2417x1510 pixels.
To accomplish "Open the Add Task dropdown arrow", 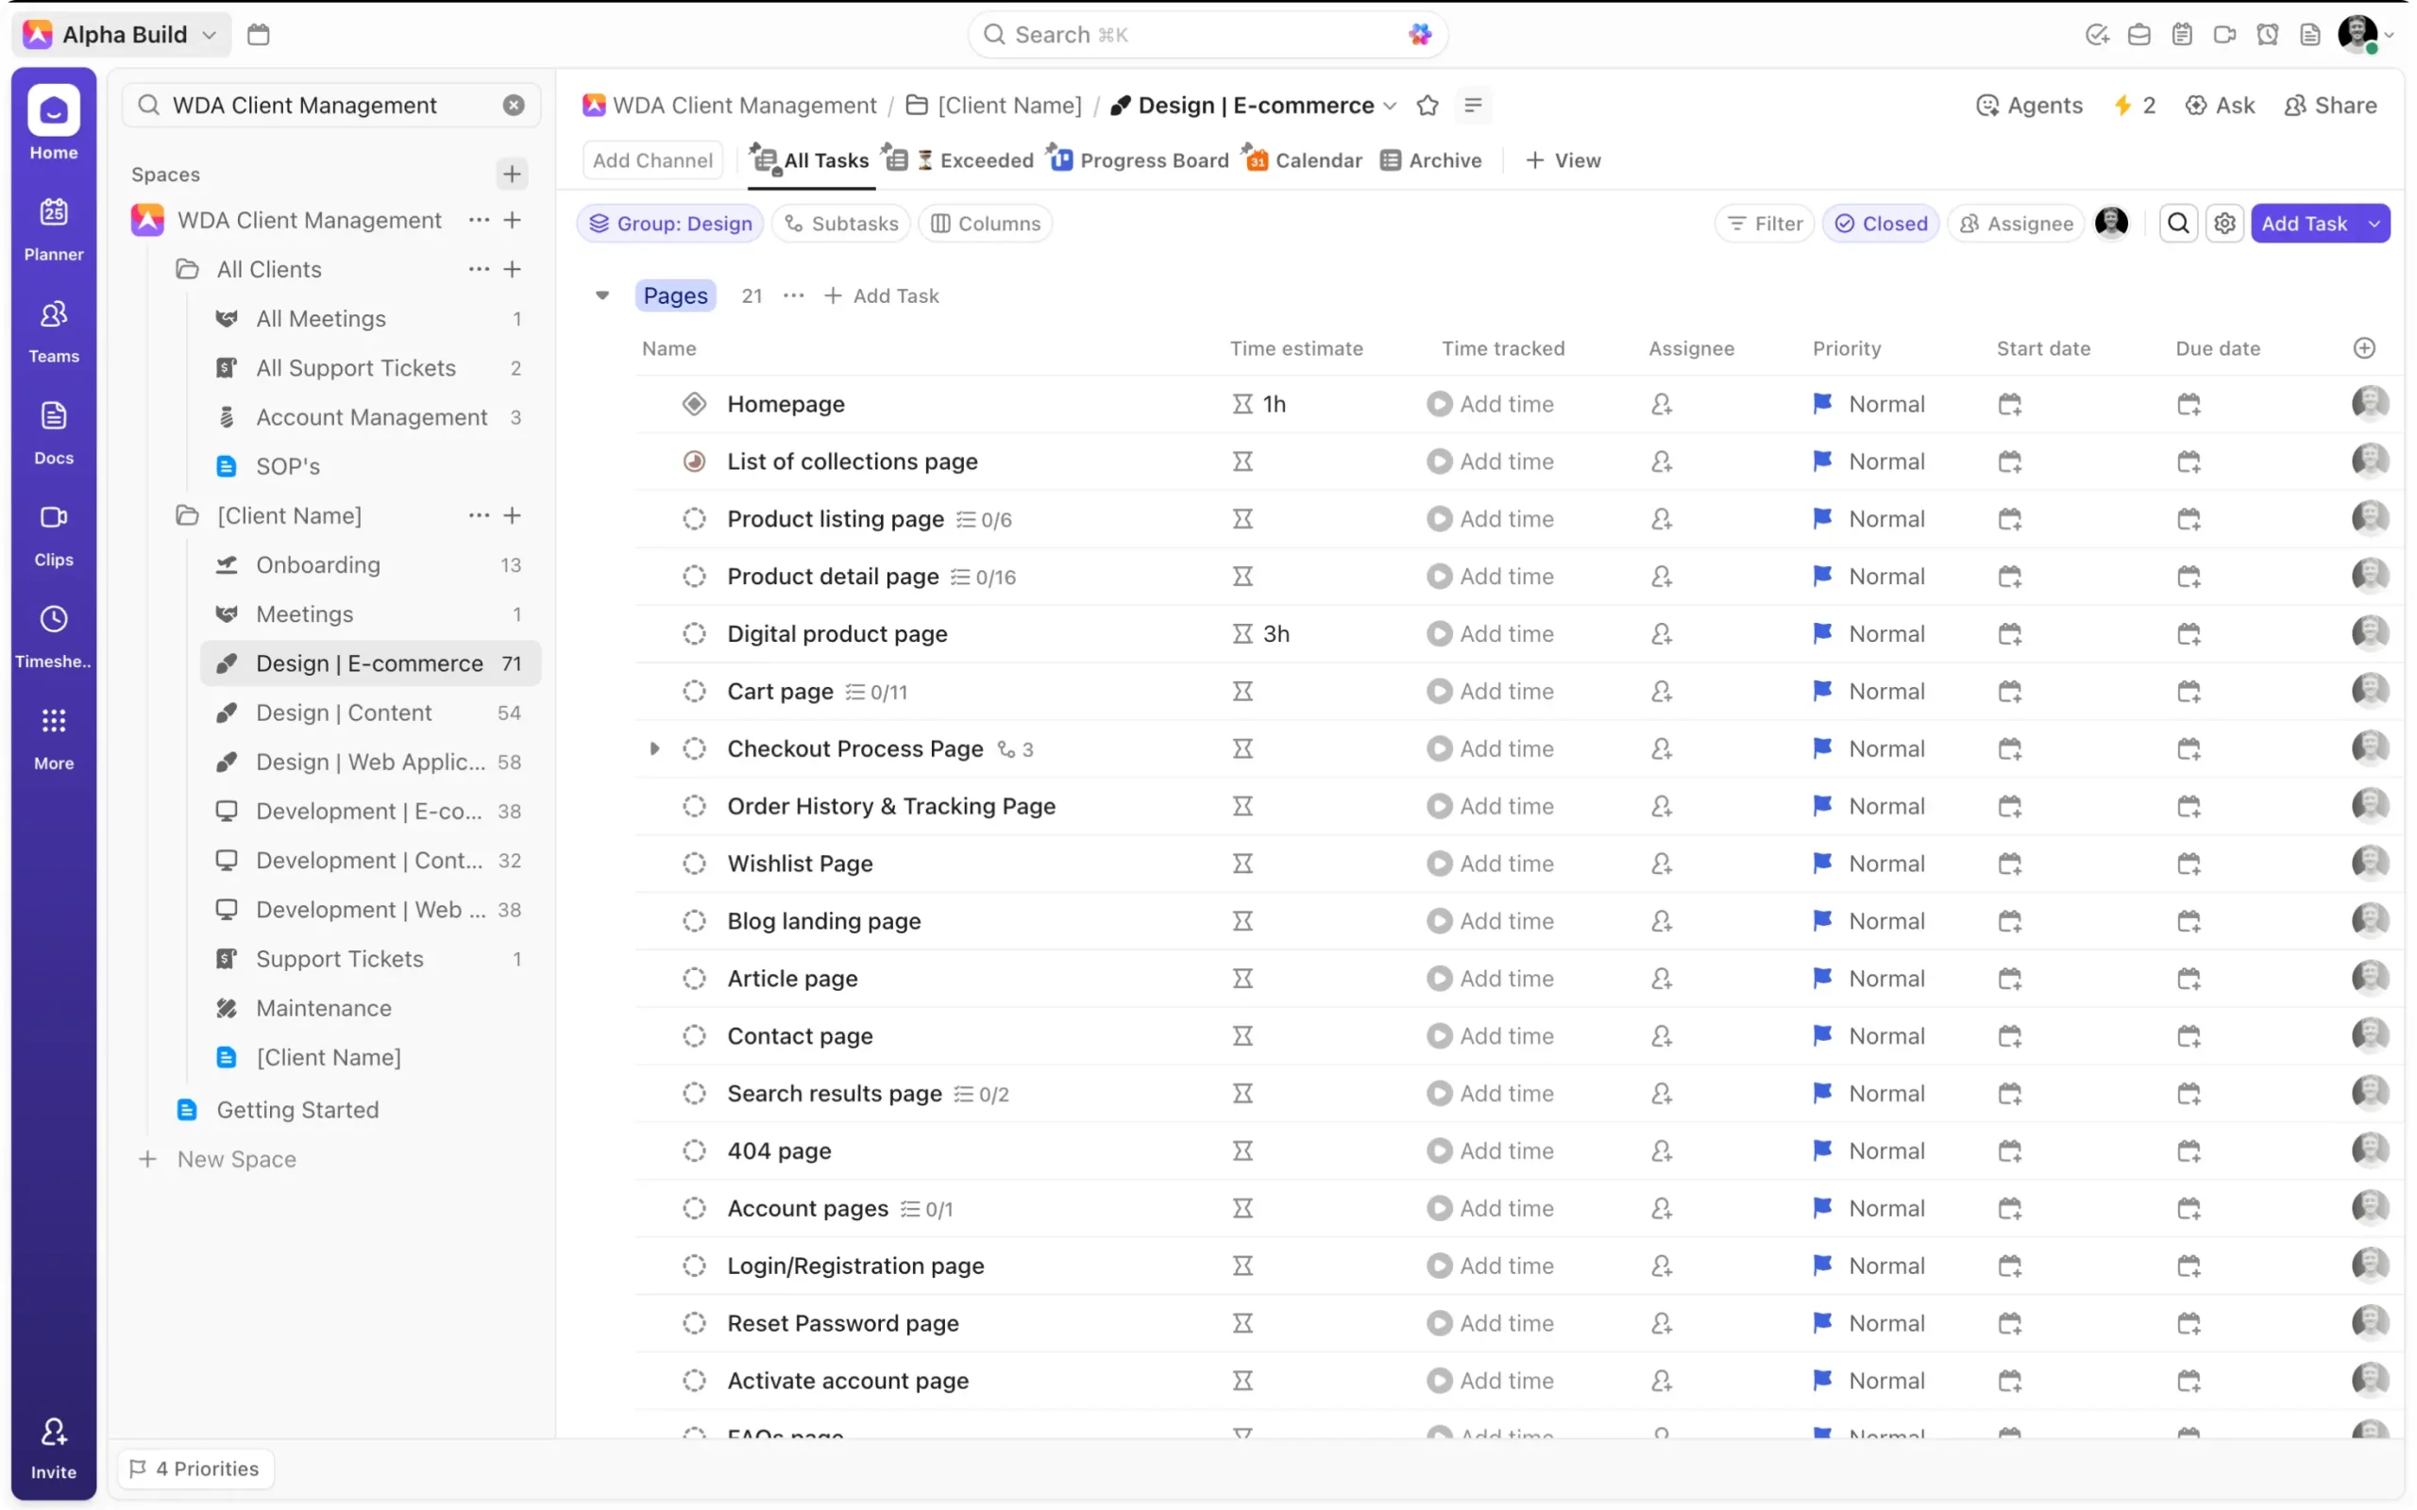I will [x=2375, y=223].
